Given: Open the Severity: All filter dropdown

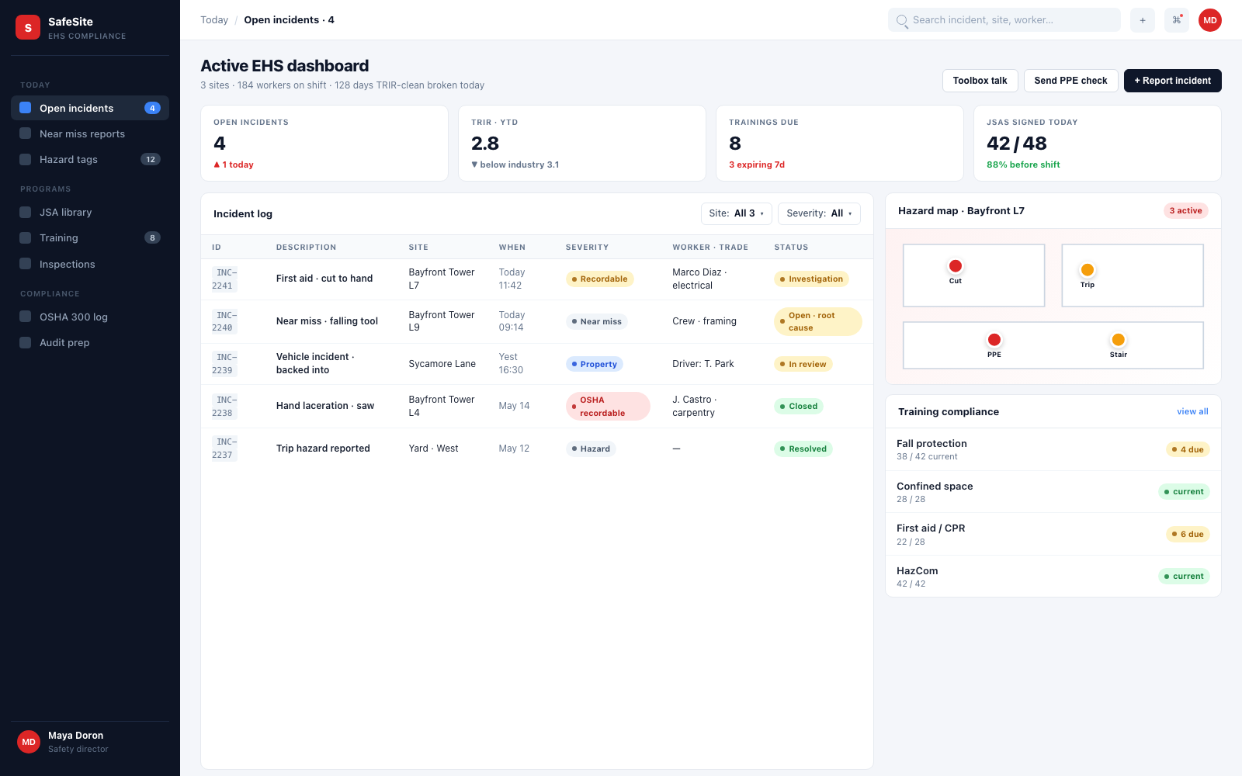Looking at the screenshot, I should click(x=819, y=213).
